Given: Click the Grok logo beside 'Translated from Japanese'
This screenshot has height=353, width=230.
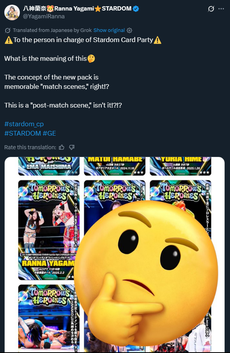Looking at the screenshot, I should 8,30.
